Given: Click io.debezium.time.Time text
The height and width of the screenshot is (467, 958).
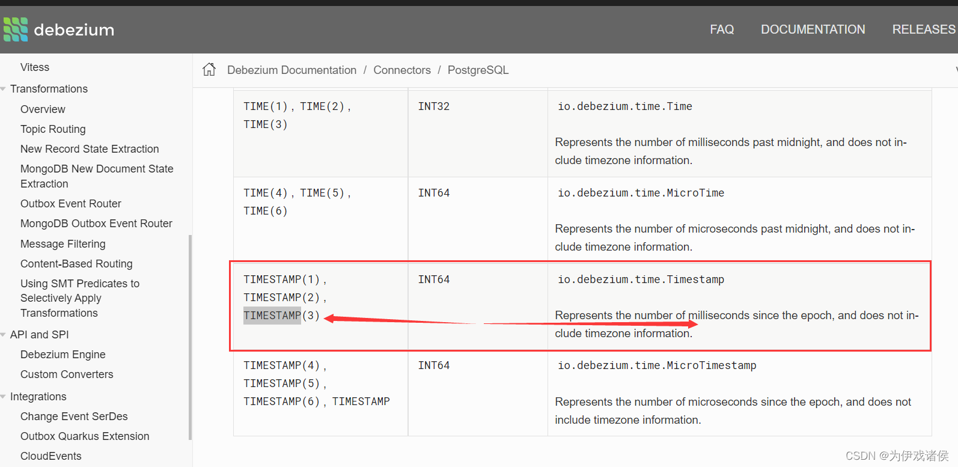Looking at the screenshot, I should (625, 106).
